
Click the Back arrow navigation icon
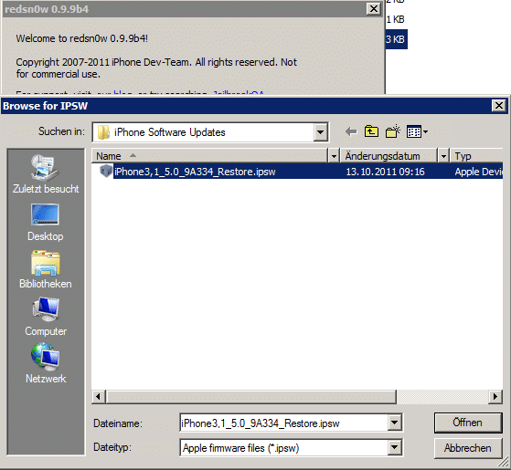coord(351,132)
